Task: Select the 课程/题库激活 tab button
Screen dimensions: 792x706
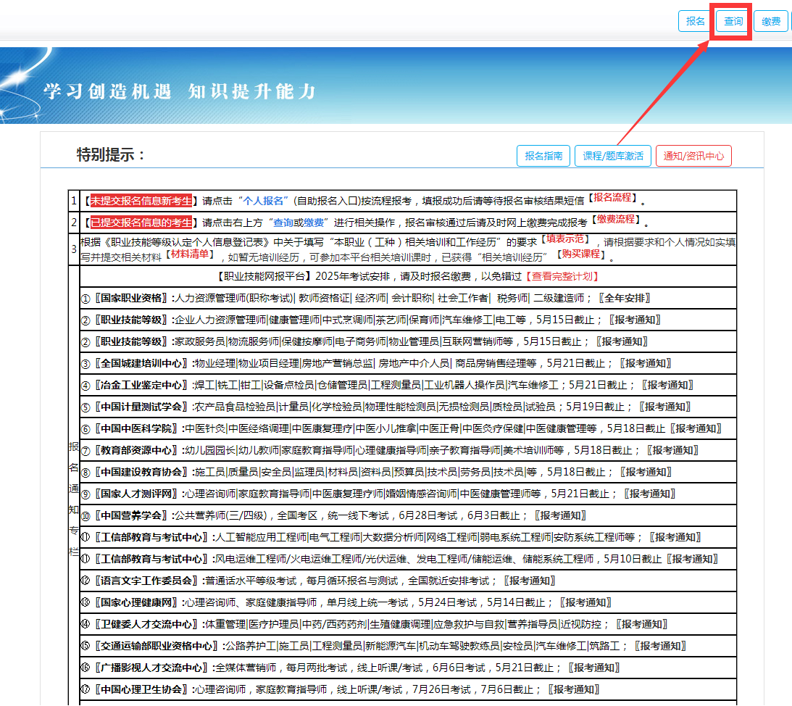Action: 613,156
